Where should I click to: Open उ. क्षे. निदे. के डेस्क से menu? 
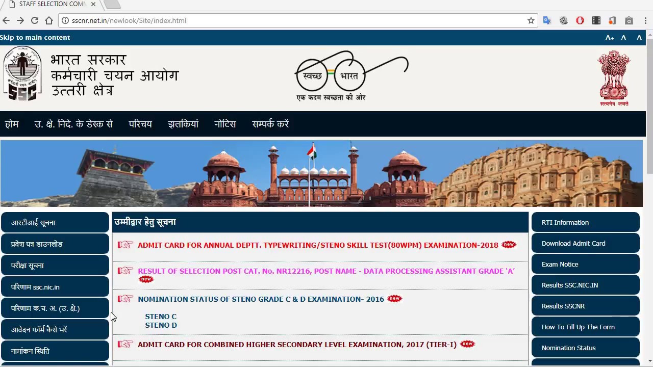73,124
